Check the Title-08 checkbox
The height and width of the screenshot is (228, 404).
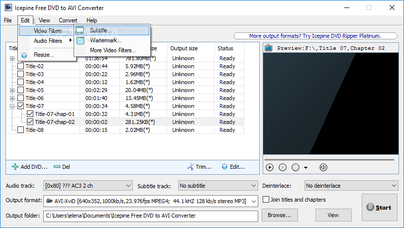click(x=20, y=130)
